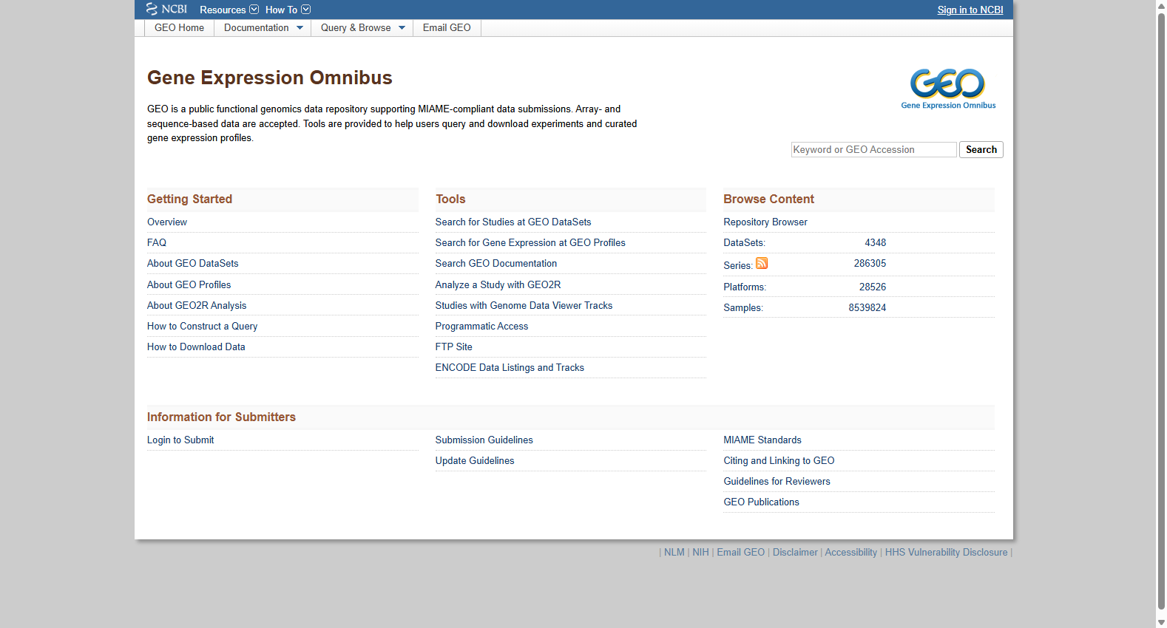Click the Browse Content section heading

coord(769,199)
